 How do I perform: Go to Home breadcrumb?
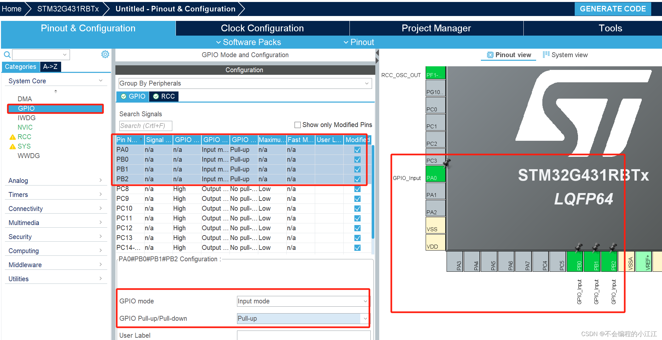(12, 9)
